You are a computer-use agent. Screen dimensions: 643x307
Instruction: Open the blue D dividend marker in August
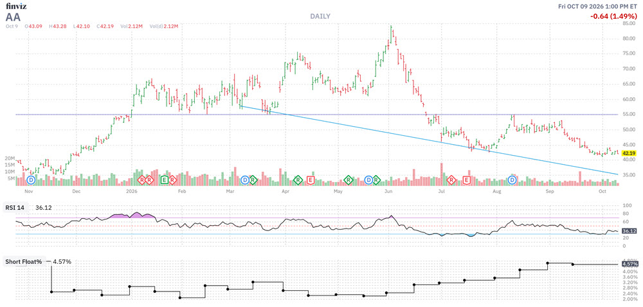pos(512,180)
